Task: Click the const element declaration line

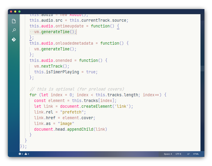Action: point(75,101)
